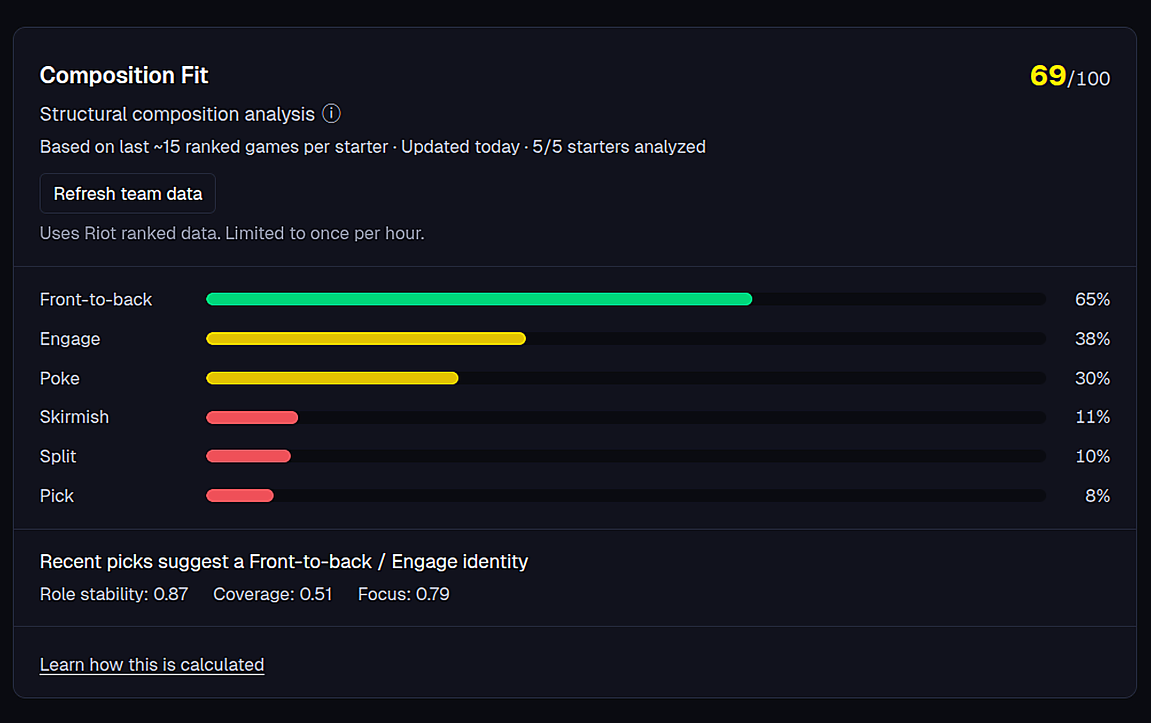Click the 8% value beside Pick
The height and width of the screenshot is (723, 1151).
click(x=1098, y=496)
